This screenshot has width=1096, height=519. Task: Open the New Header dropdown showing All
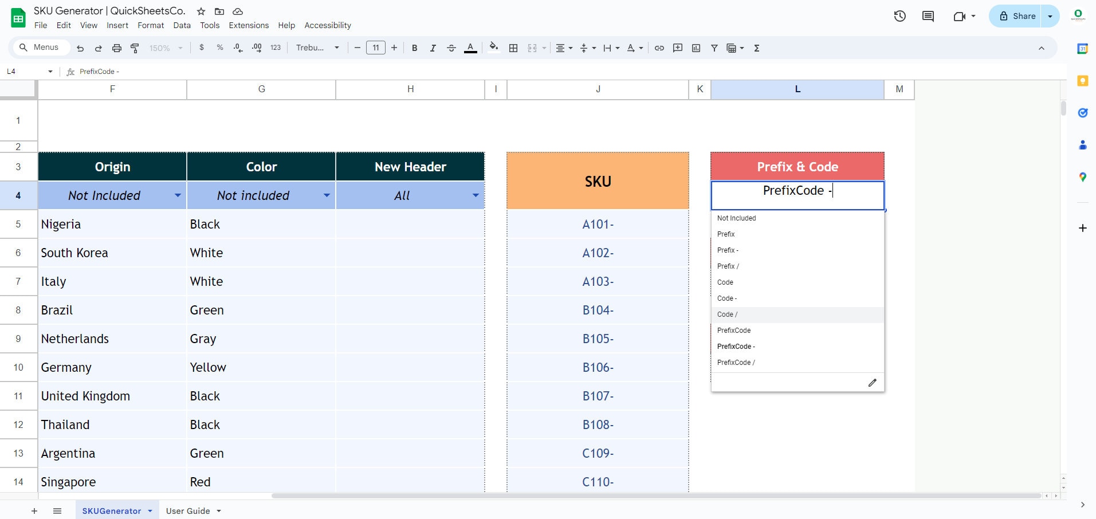pos(475,195)
